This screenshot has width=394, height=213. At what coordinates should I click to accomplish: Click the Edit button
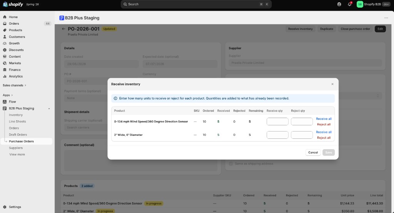(x=380, y=29)
